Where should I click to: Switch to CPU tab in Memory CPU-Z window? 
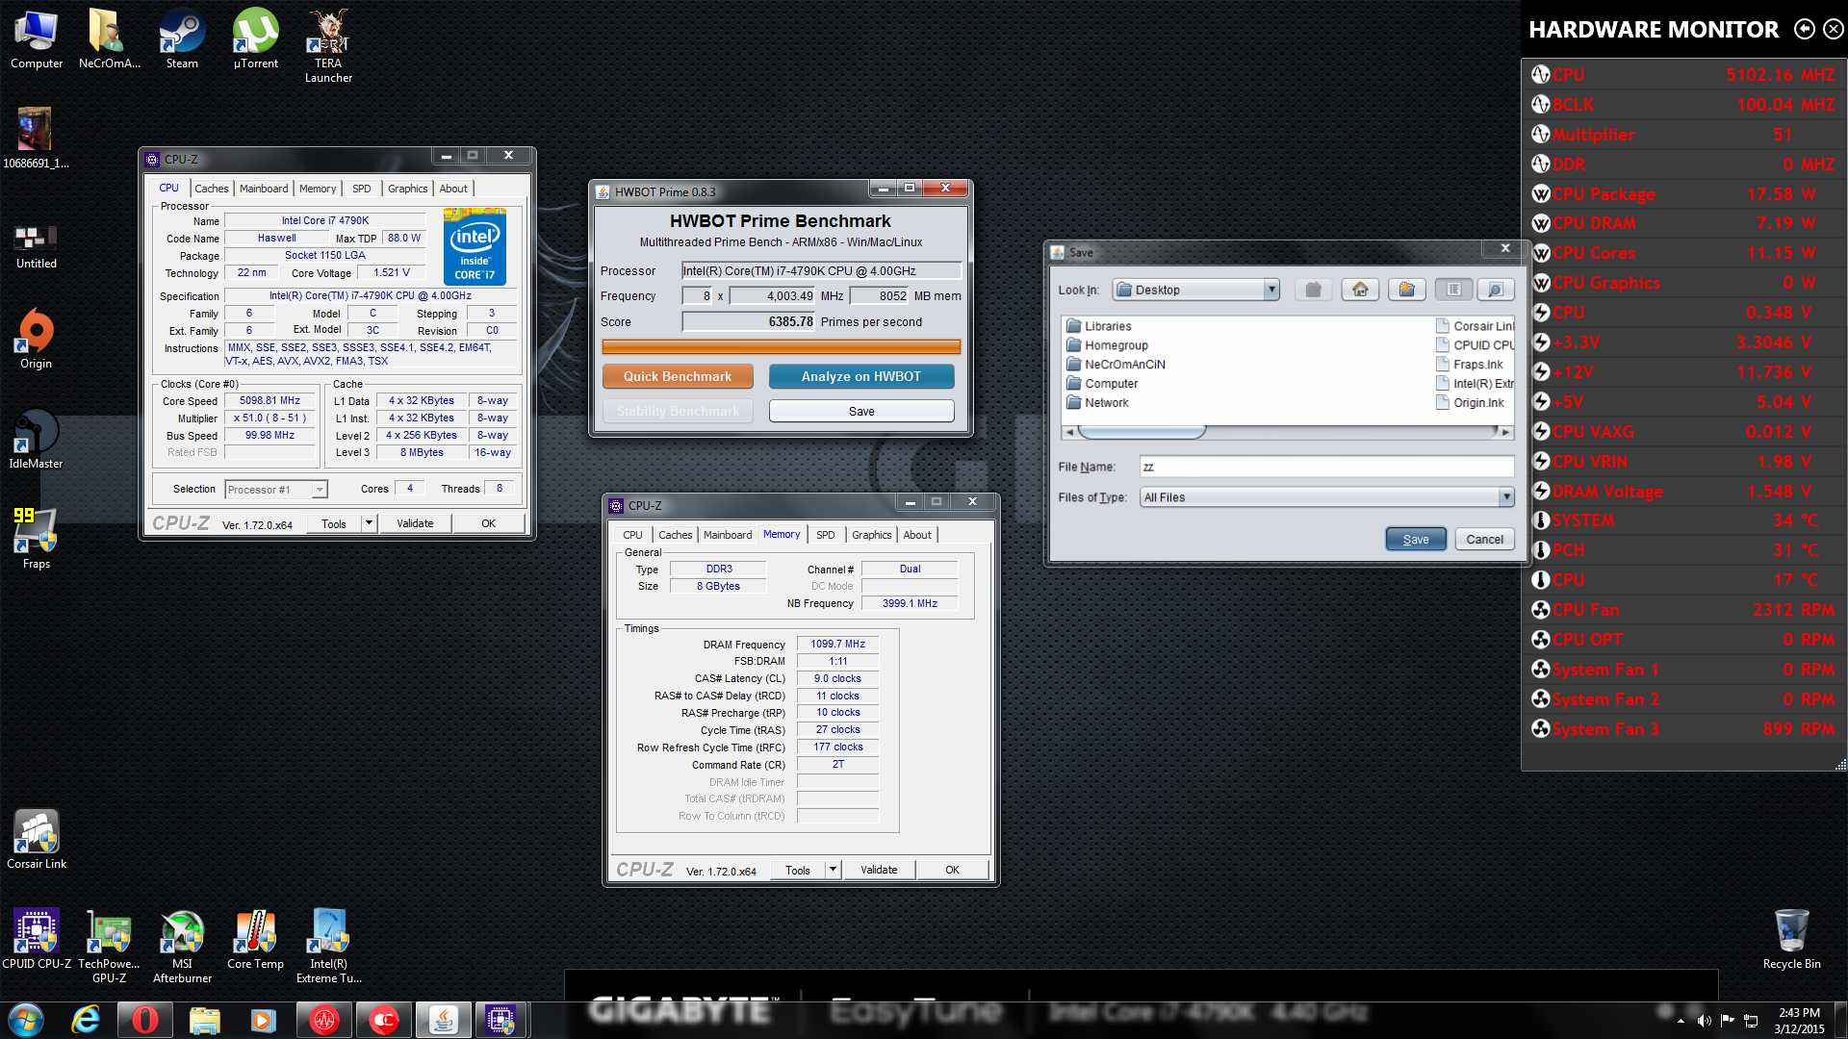click(x=632, y=535)
